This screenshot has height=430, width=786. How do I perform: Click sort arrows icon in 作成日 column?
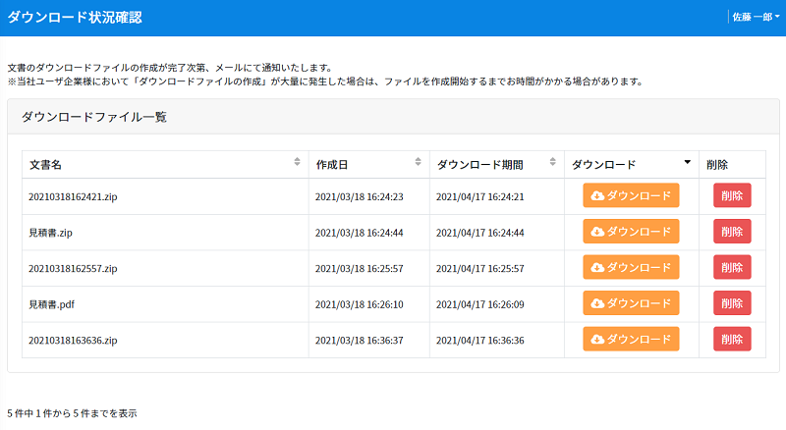coord(419,161)
